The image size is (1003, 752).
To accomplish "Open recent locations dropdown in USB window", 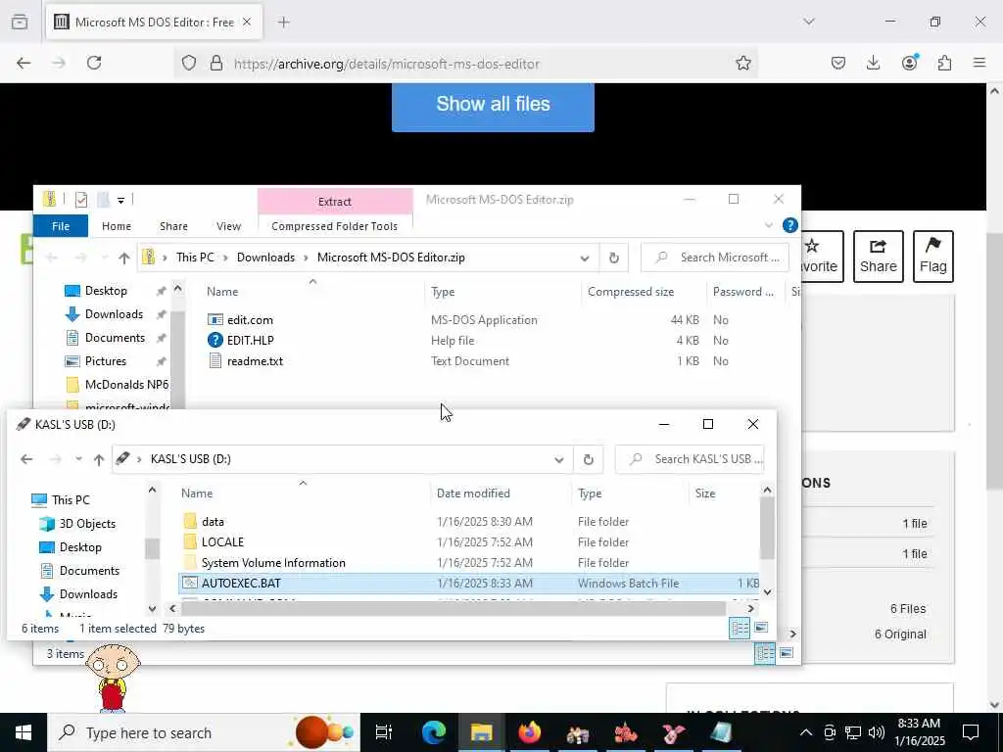I will tap(78, 459).
